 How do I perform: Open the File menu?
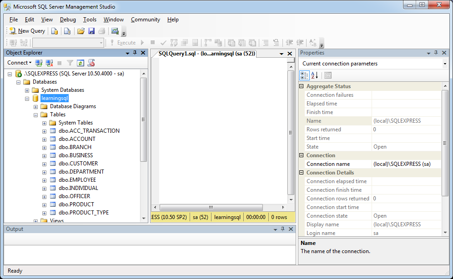(14, 20)
